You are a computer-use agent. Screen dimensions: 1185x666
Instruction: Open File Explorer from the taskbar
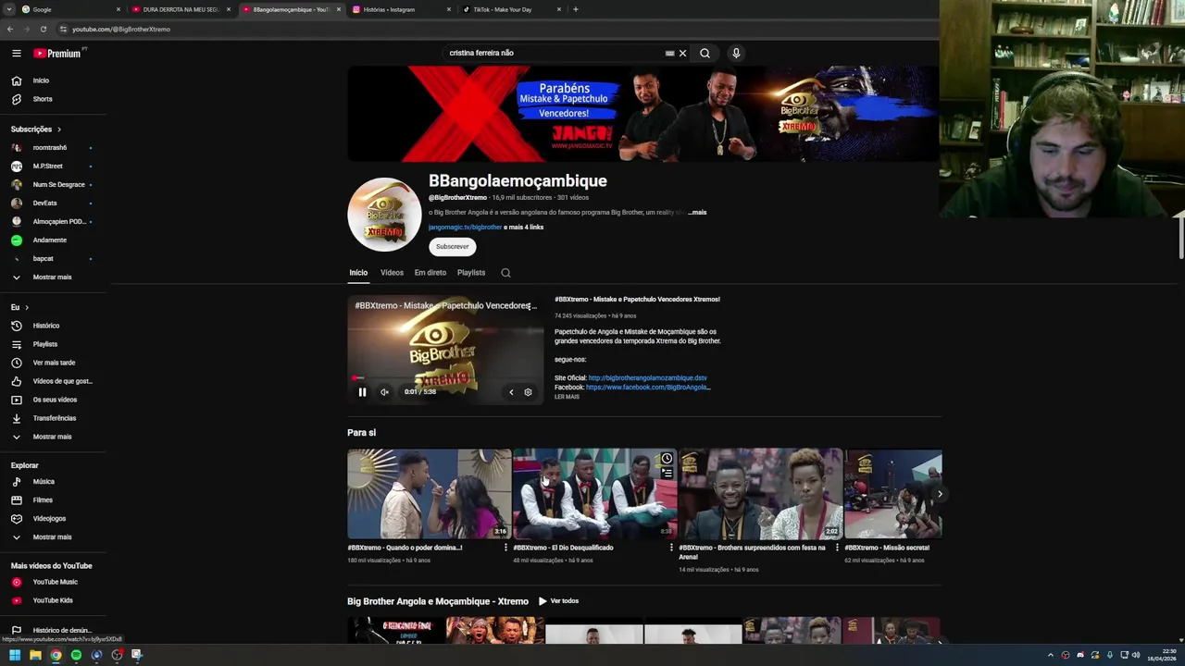[x=35, y=656]
